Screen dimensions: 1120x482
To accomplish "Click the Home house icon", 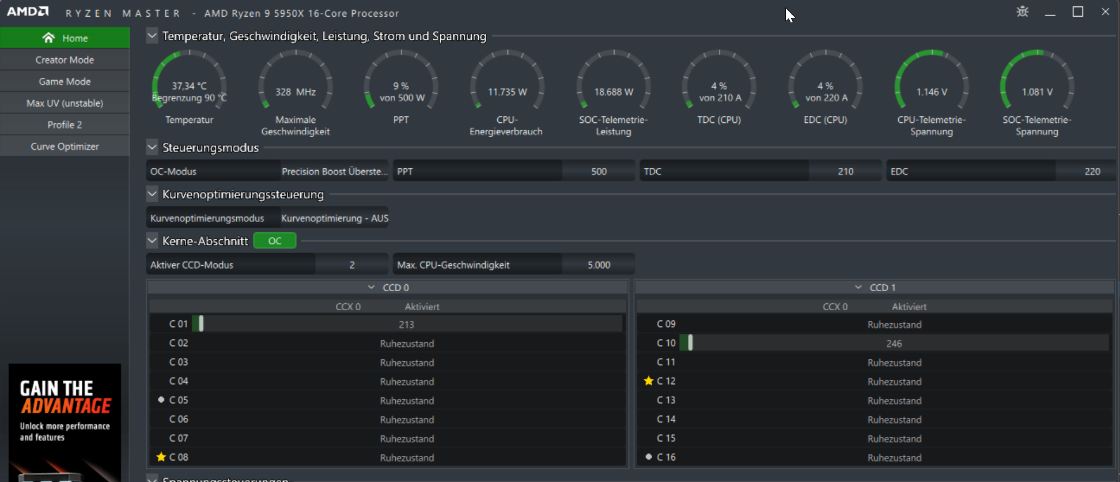I will click(48, 38).
